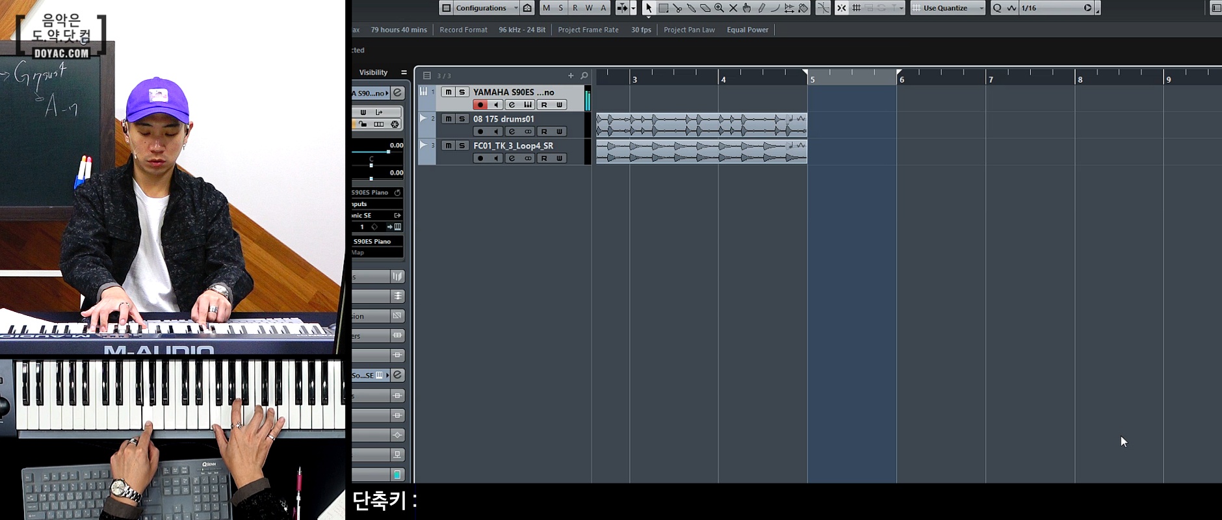Open the Configurations dropdown
The height and width of the screenshot is (520, 1222).
(480, 8)
